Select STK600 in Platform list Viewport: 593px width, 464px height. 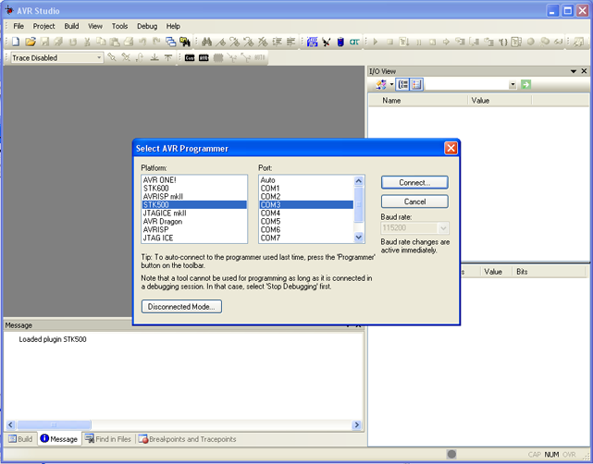(194, 189)
